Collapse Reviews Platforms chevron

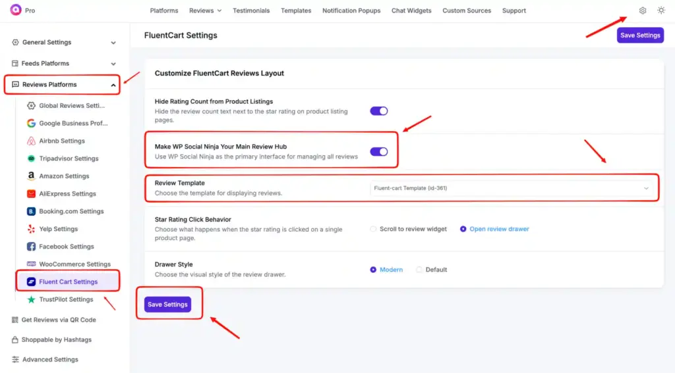[113, 85]
